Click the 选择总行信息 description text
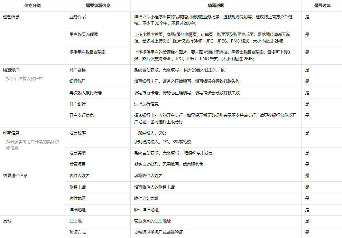 tap(146, 104)
